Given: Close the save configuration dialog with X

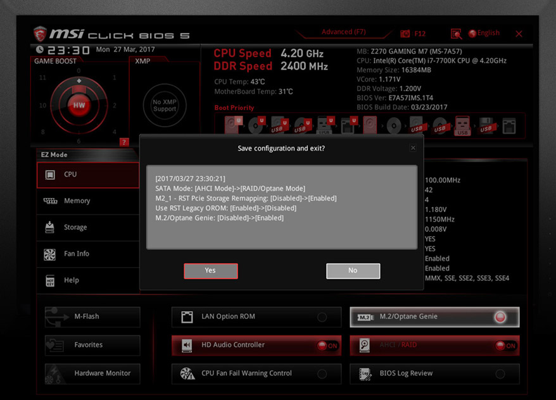Looking at the screenshot, I should coord(413,148).
